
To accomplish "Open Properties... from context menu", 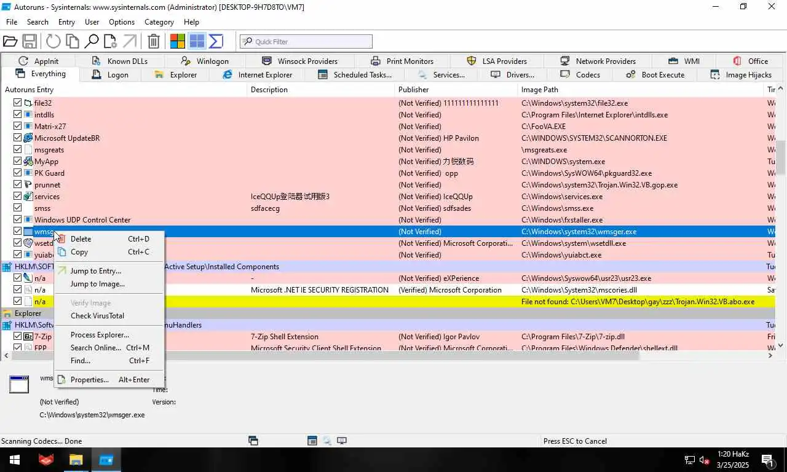I will click(109, 380).
